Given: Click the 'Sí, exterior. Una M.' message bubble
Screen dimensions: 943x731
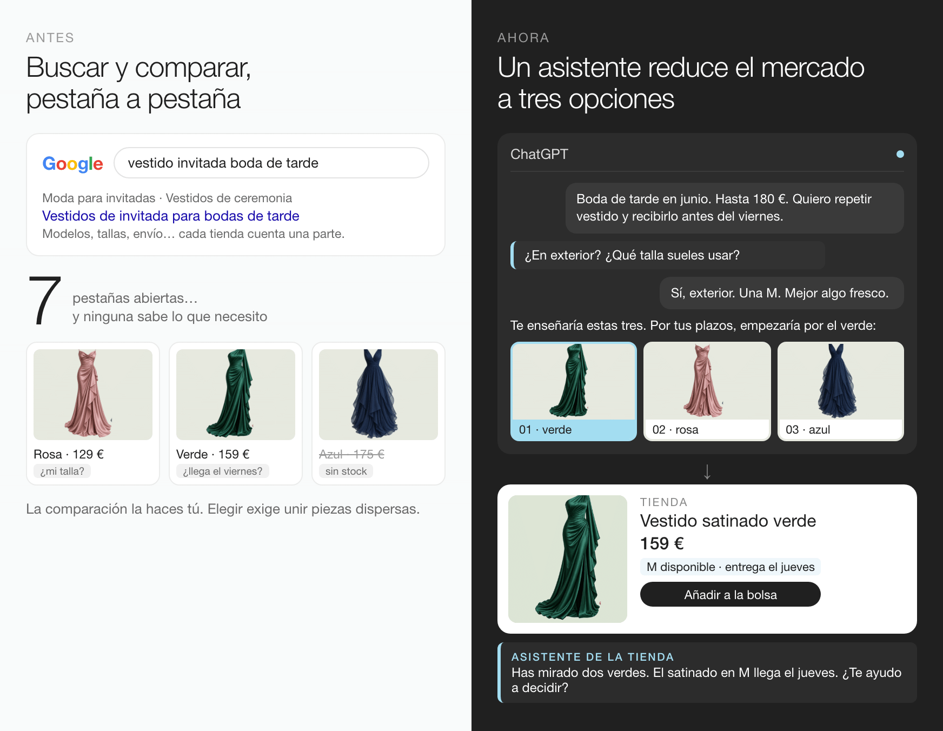Looking at the screenshot, I should pos(782,293).
